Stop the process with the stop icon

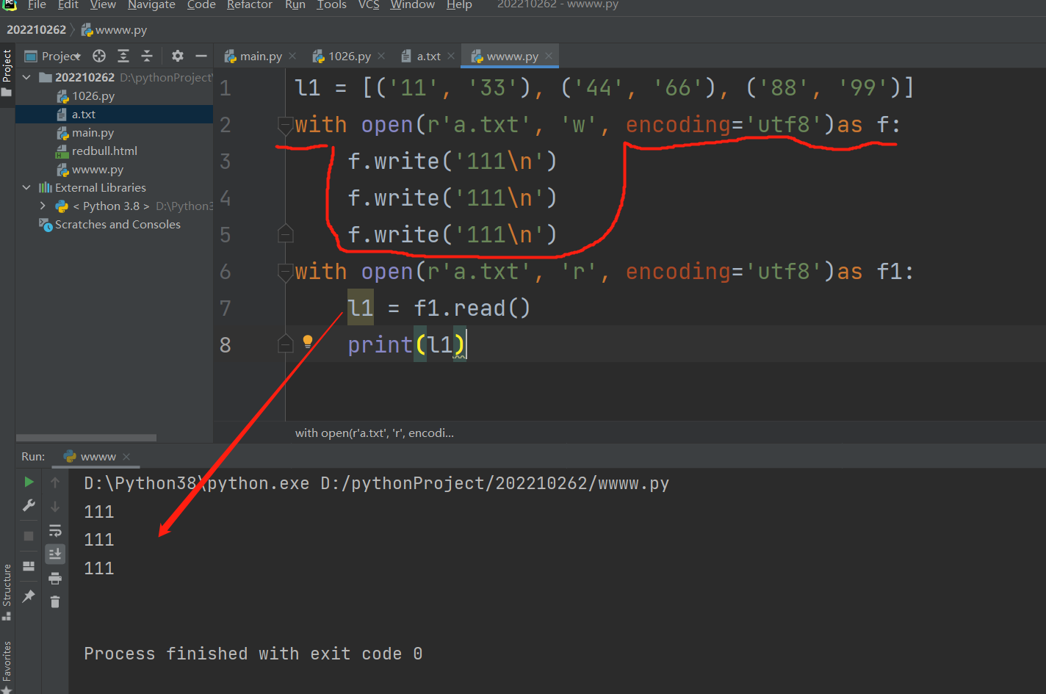[29, 536]
